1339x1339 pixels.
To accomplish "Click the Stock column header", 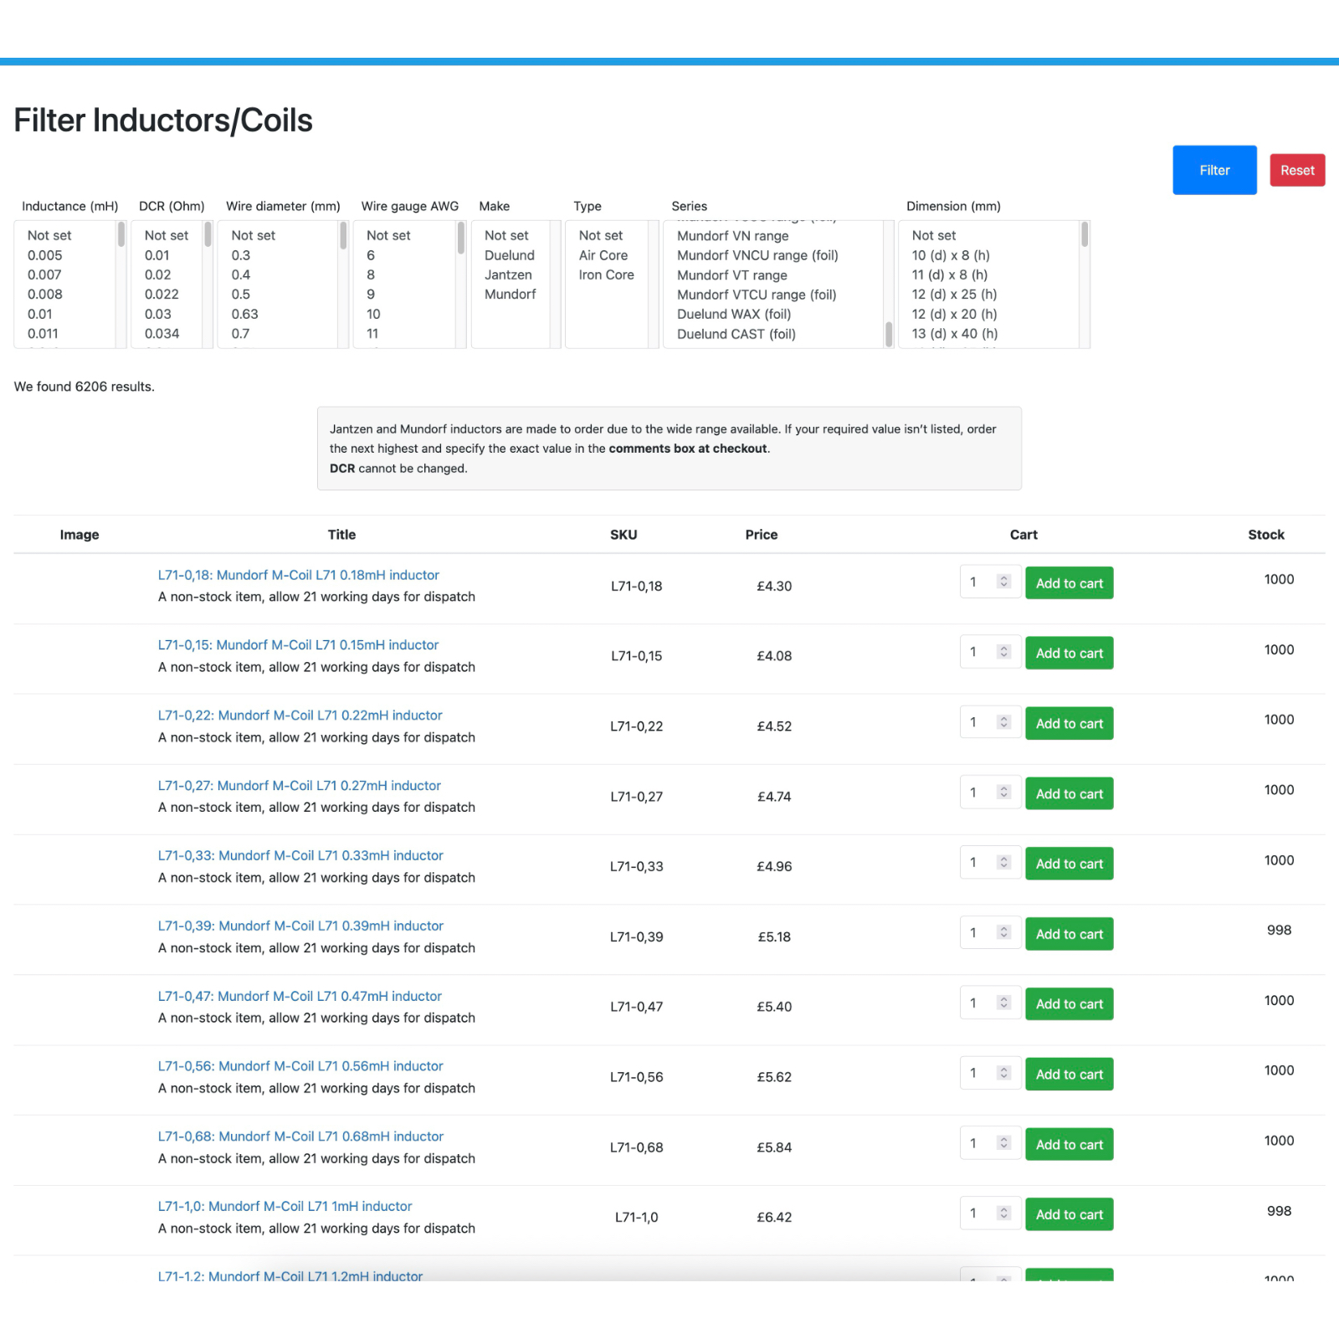I will 1266,535.
